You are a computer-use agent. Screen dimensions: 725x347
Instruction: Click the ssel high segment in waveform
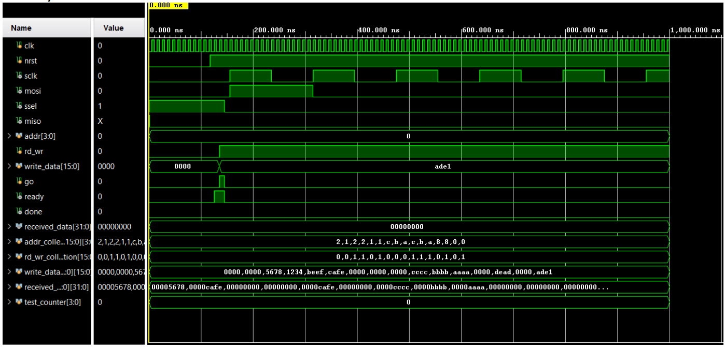(x=187, y=106)
